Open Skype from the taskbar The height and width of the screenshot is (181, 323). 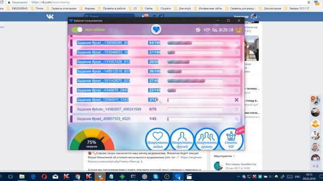point(156,176)
